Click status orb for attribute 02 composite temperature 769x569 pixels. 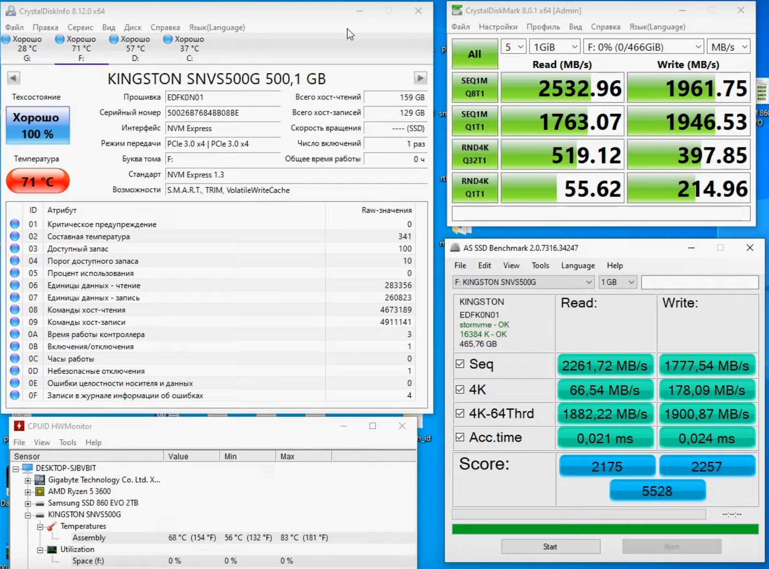pyautogui.click(x=15, y=236)
